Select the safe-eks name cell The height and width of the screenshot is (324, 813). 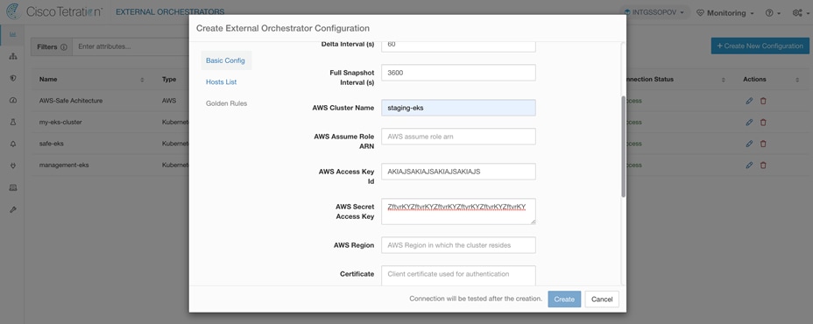(52, 144)
